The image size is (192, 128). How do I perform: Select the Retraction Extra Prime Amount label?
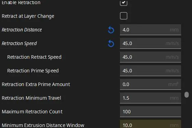[36, 84]
